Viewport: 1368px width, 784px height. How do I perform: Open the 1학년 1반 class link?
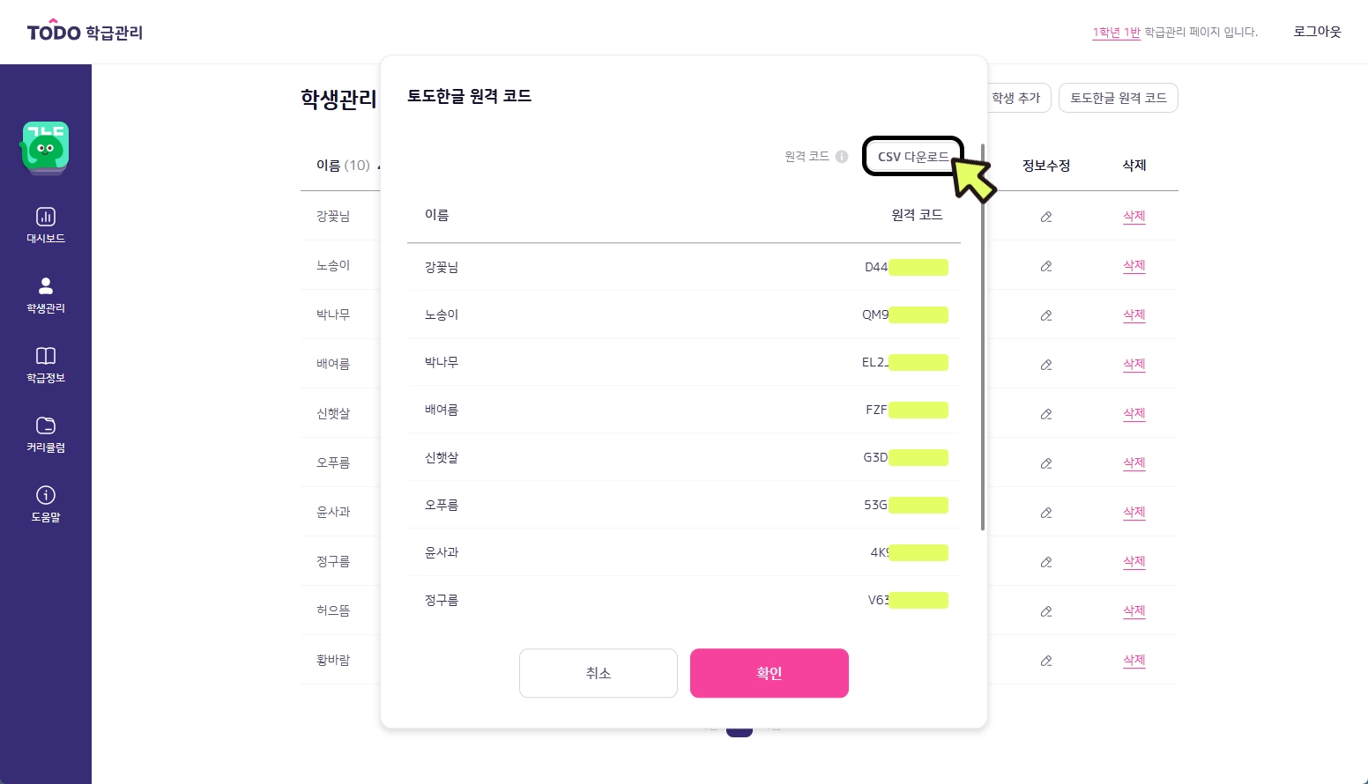[x=1116, y=33]
